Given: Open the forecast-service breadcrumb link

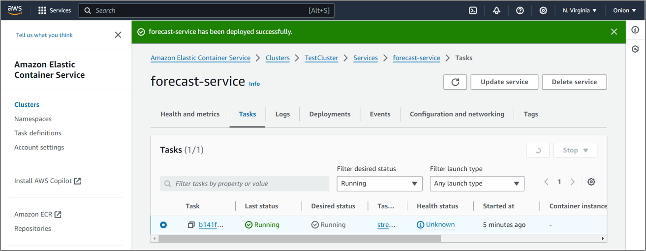Looking at the screenshot, I should [416, 58].
